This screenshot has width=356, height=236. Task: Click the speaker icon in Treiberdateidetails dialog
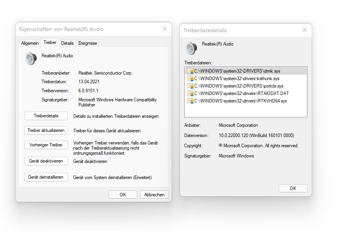[x=191, y=48]
